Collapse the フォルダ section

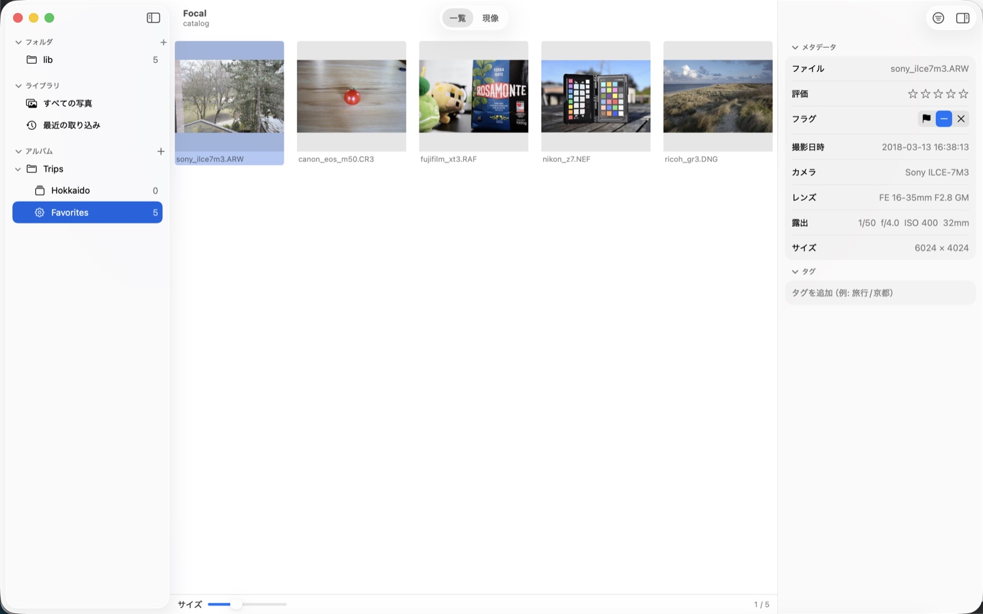click(18, 43)
